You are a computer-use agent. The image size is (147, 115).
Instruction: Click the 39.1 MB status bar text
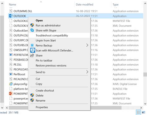(13, 113)
